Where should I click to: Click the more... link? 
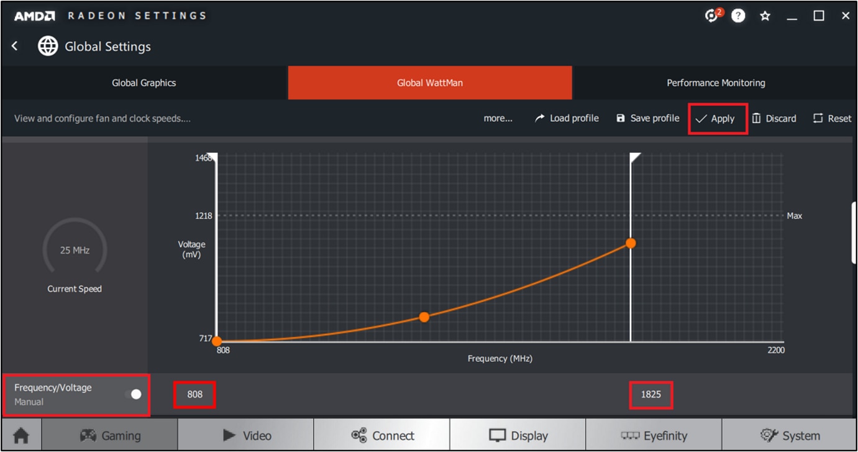tap(498, 118)
